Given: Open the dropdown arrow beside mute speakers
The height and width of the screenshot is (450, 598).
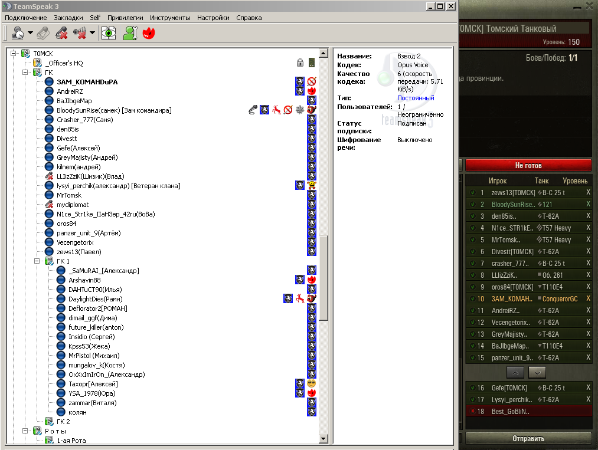Looking at the screenshot, I should pos(92,33).
